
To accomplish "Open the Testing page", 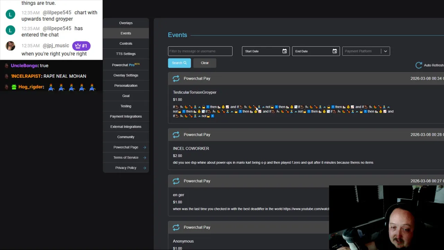I will 126,106.
